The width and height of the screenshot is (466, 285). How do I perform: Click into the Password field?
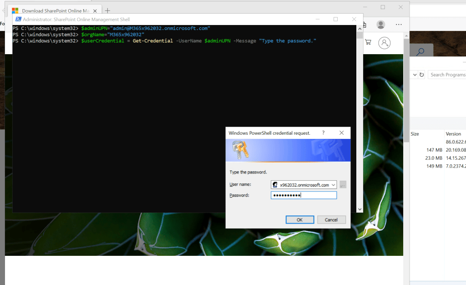point(304,195)
